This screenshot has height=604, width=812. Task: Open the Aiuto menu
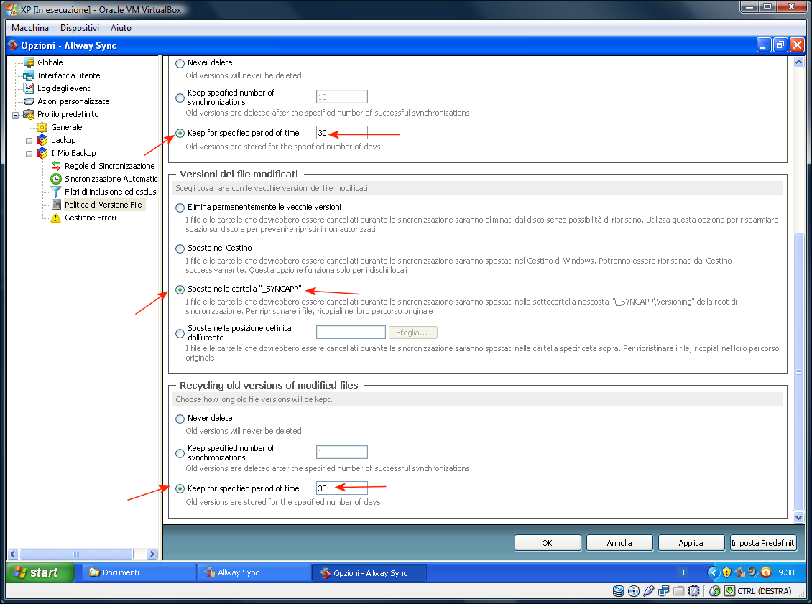[x=121, y=28]
